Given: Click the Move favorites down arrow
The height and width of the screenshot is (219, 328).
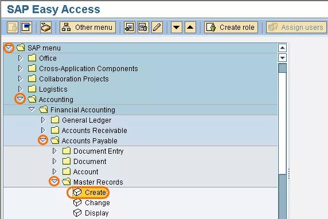Looking at the screenshot, I should coord(177,28).
